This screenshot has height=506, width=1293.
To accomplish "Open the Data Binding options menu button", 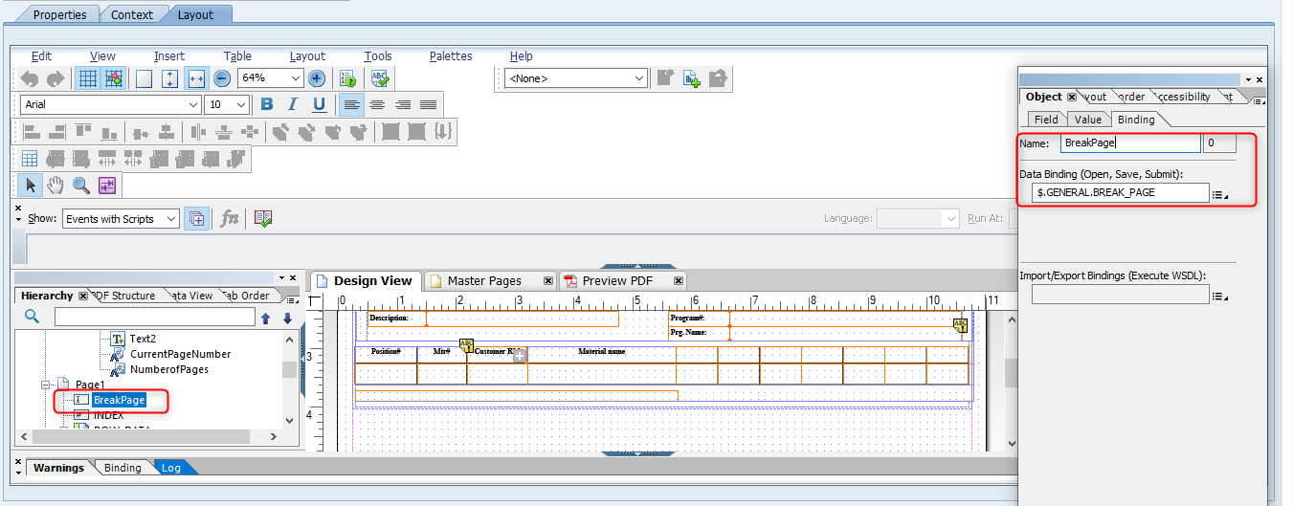I will click(x=1219, y=194).
